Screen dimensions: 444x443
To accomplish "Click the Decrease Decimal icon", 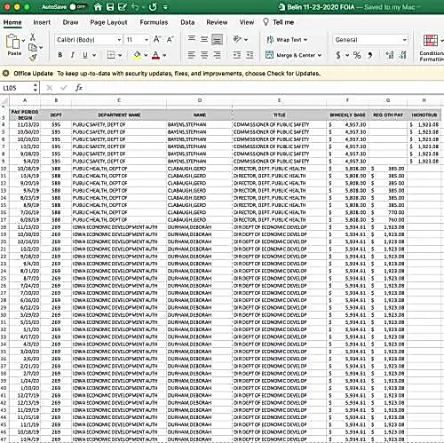I will tap(403, 55).
